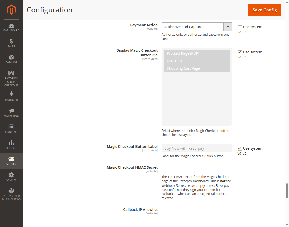This screenshot has width=289, height=227.
Task: Click the Configuration page title
Action: click(50, 10)
